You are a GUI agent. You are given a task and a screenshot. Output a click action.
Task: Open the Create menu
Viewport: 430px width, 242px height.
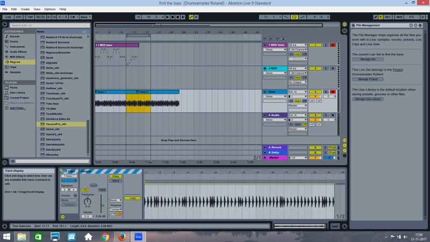[25, 9]
